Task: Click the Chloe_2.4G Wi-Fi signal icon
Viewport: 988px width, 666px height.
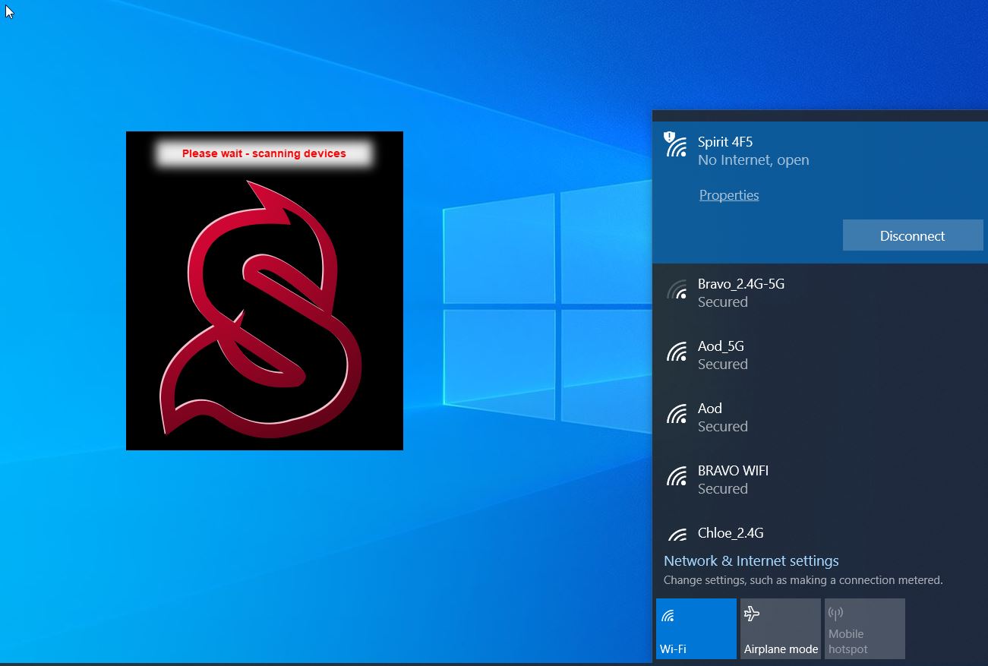Action: [x=676, y=534]
